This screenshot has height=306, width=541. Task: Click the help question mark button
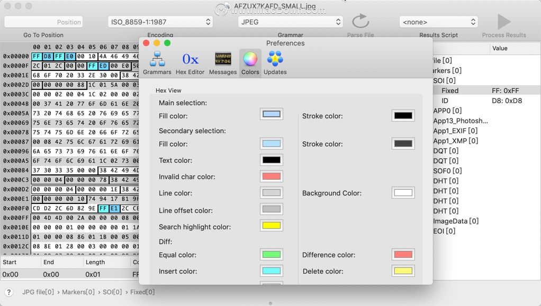[8, 292]
